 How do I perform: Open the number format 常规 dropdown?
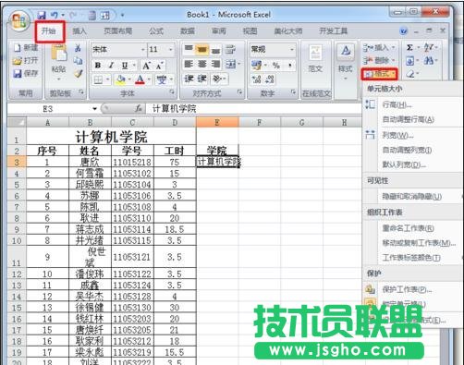[291, 49]
